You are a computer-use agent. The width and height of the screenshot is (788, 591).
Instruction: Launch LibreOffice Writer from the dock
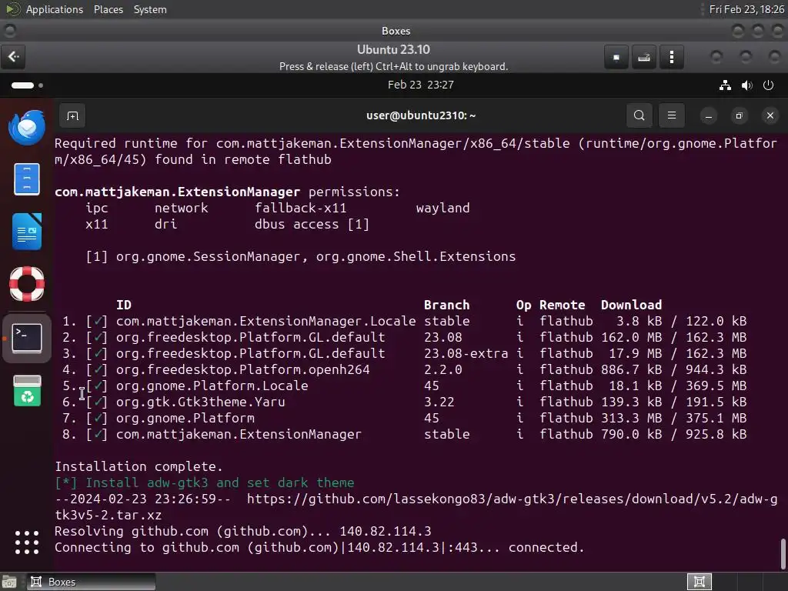pyautogui.click(x=27, y=231)
